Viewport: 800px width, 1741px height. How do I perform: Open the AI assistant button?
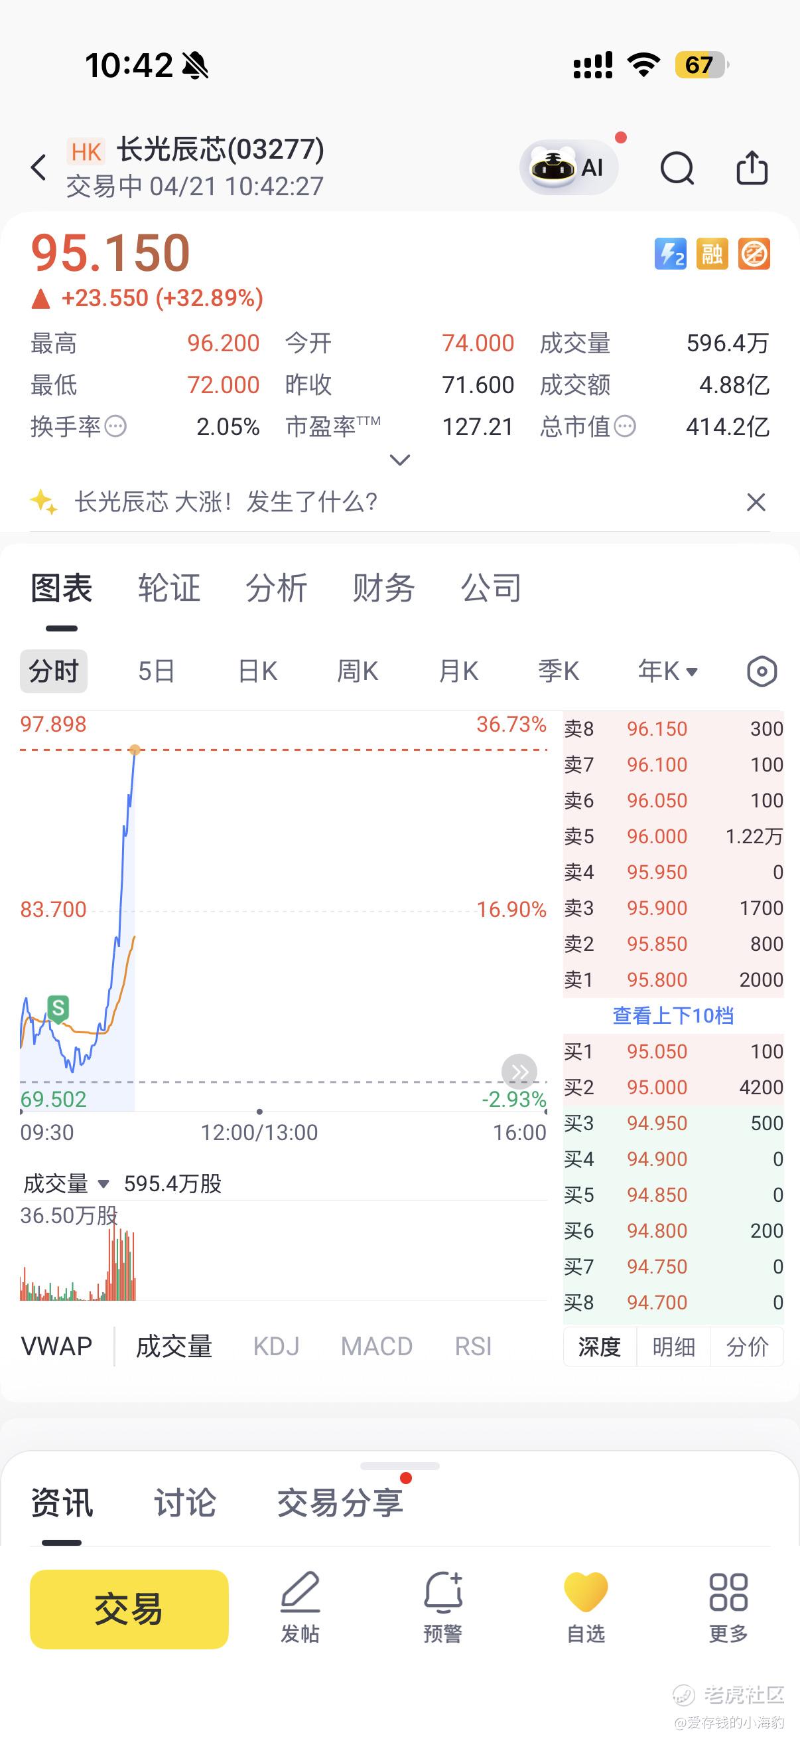(568, 167)
